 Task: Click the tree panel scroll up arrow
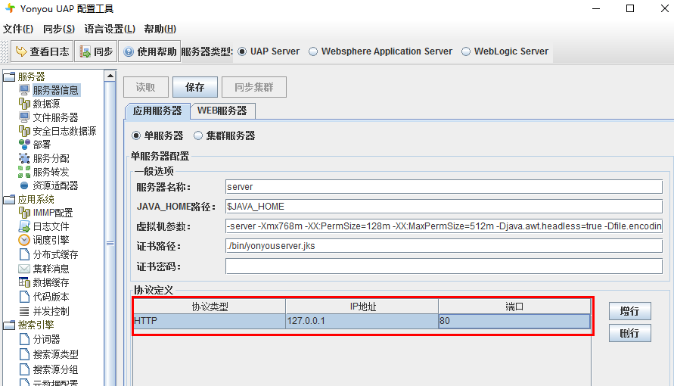[110, 76]
